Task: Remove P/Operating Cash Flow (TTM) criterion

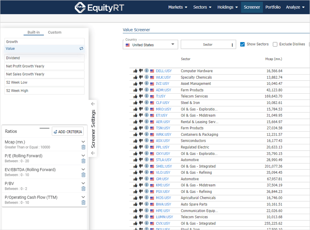Action: 83,203
